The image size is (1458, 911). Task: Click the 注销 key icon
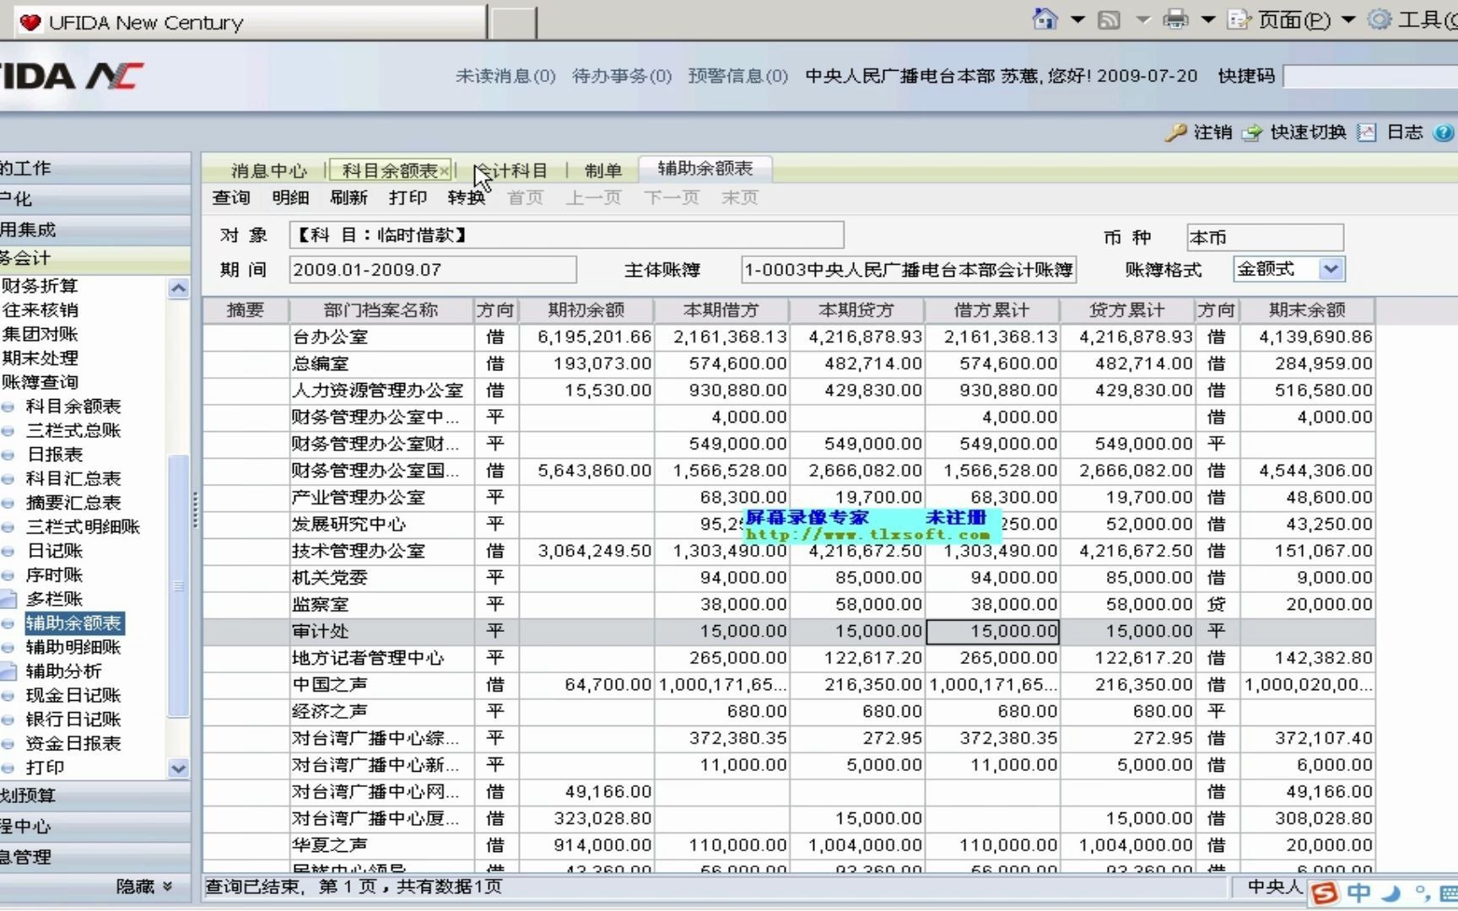[x=1175, y=132]
